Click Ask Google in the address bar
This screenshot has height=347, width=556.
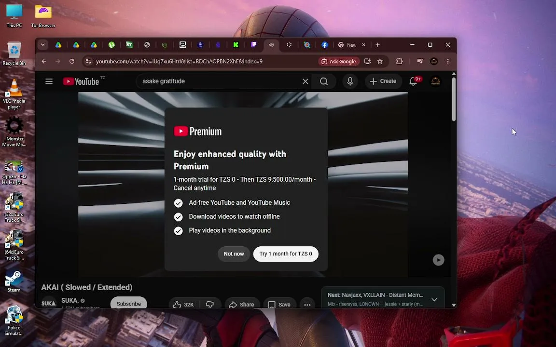point(339,61)
